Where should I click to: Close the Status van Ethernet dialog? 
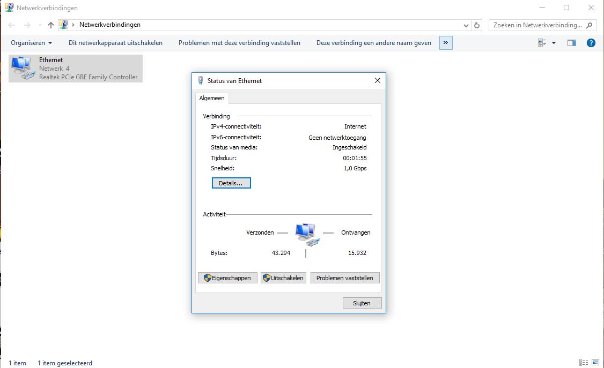(x=378, y=80)
